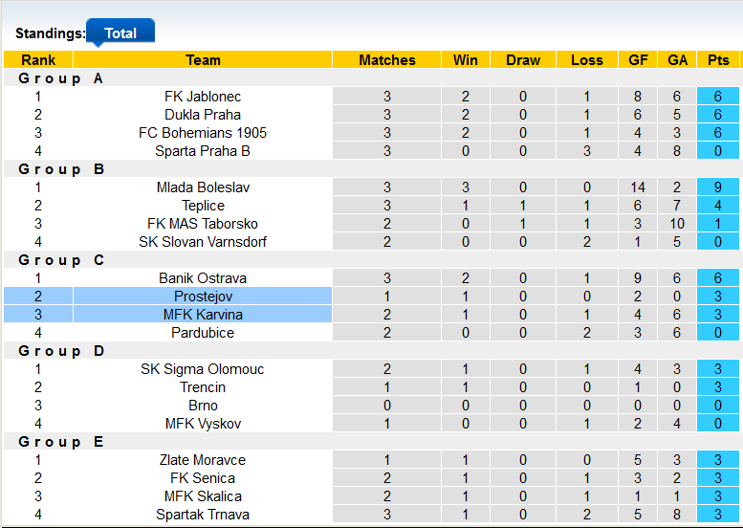Open Dukla Praha team page
This screenshot has width=743, height=528.
(x=203, y=115)
